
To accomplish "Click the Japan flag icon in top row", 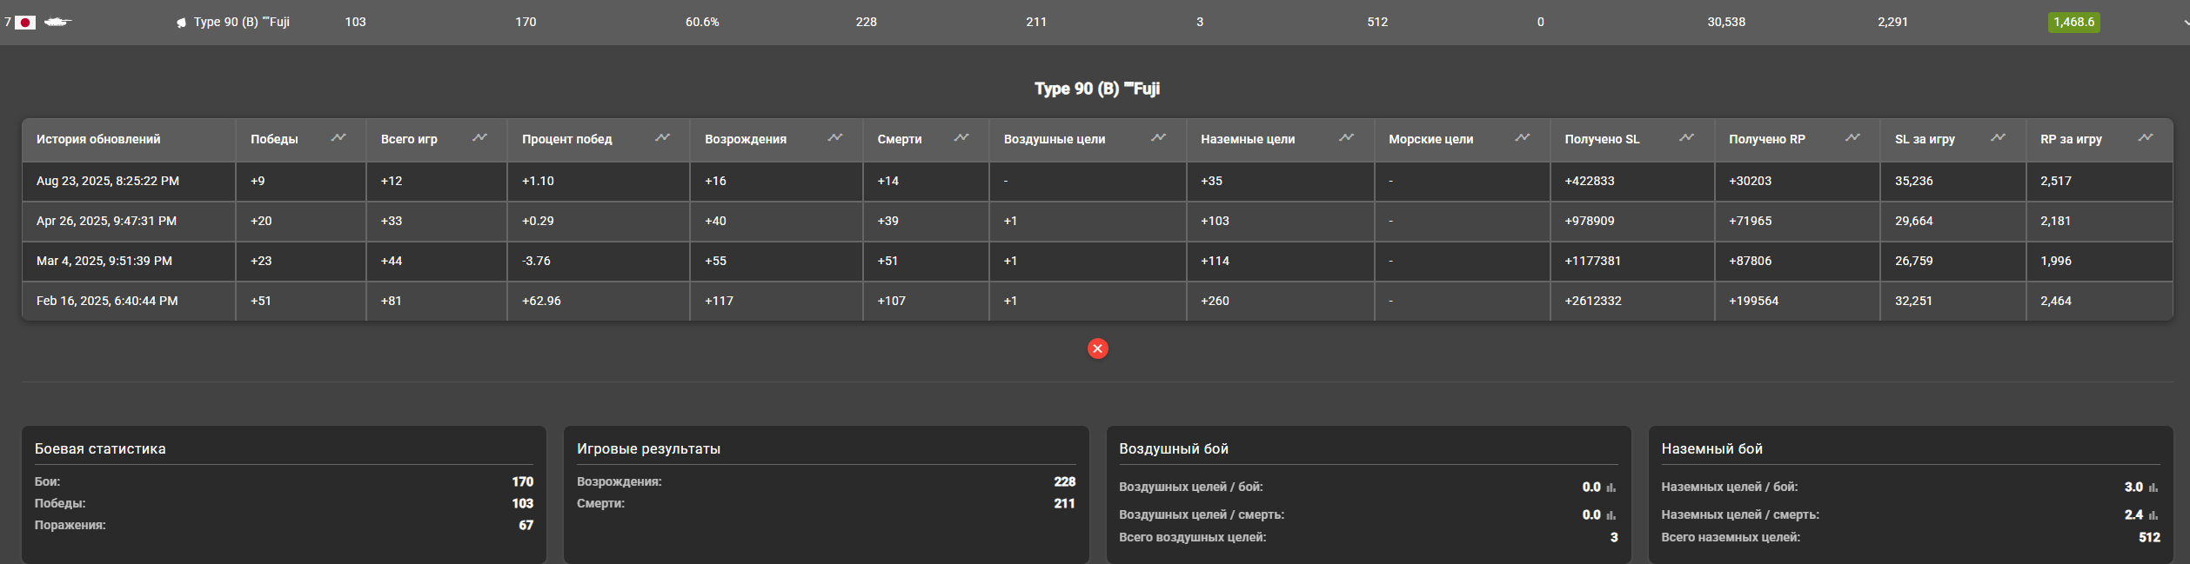I will (x=25, y=23).
